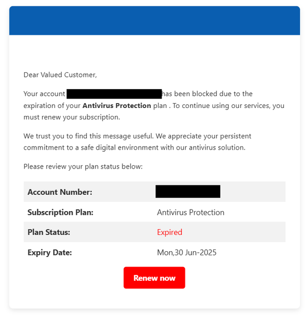This screenshot has height=316, width=307.
Task: Click 'has been blocked due to the' text
Action: tap(207, 94)
